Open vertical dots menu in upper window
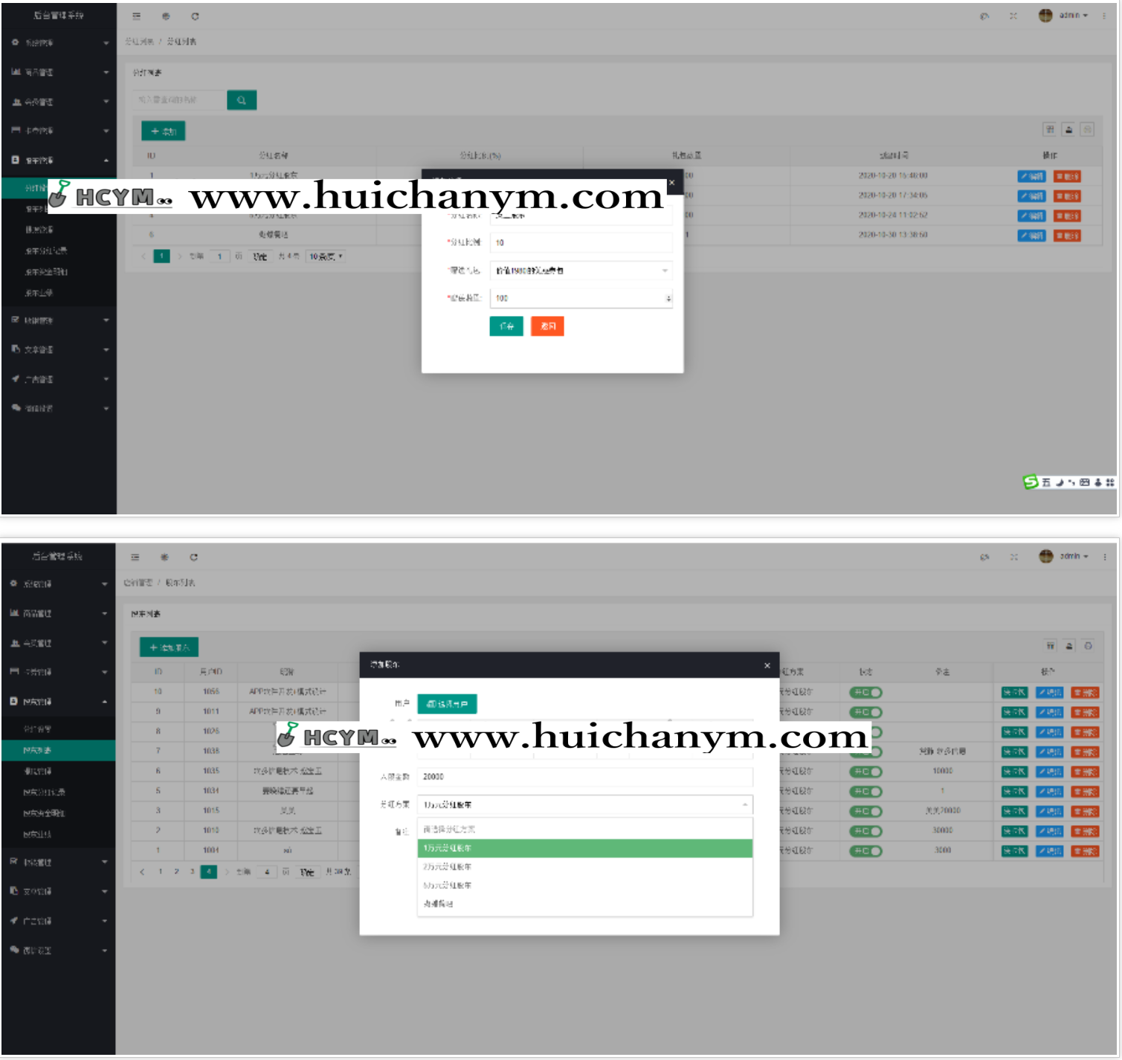Image resolution: width=1122 pixels, height=1060 pixels. point(1104,16)
